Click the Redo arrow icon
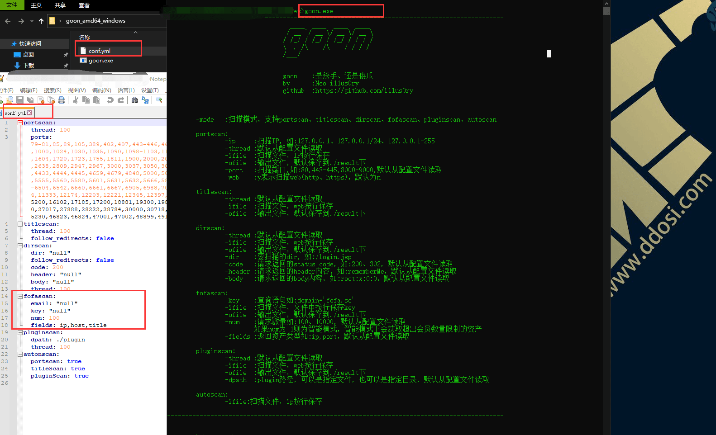Screen dimensions: 716x435 click(121, 100)
